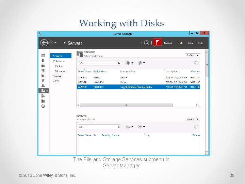Image resolution: width=245 pixels, height=184 pixels.
Task: Select the Local Server single-bar sidebar icon
Action: click(x=43, y=60)
